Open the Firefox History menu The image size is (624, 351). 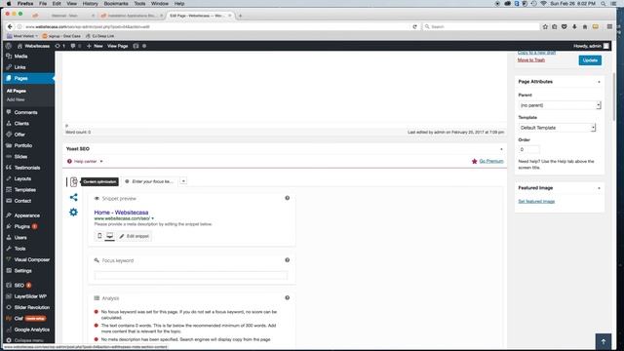90,4
